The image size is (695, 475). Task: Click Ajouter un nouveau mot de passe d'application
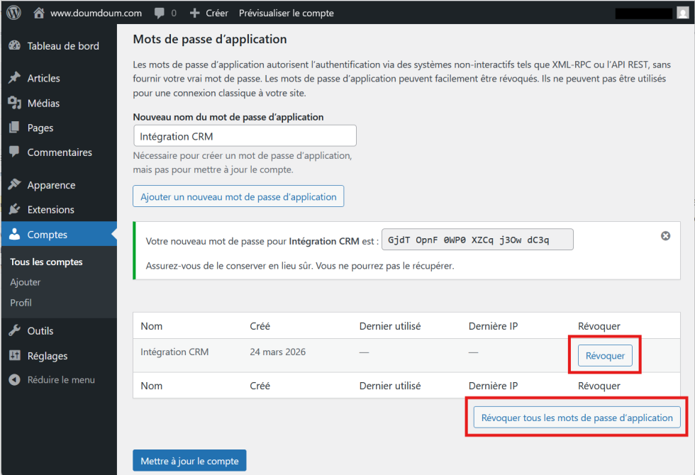pos(238,196)
